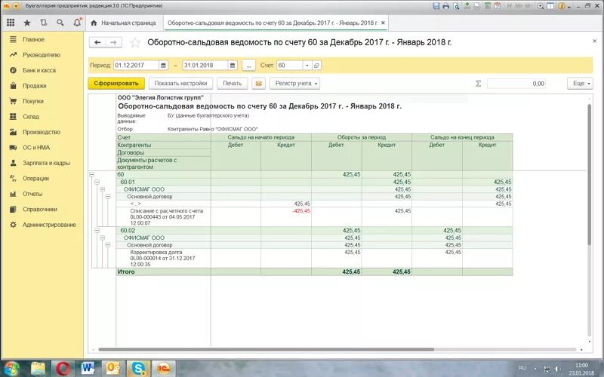Open Производство section

coord(42,132)
